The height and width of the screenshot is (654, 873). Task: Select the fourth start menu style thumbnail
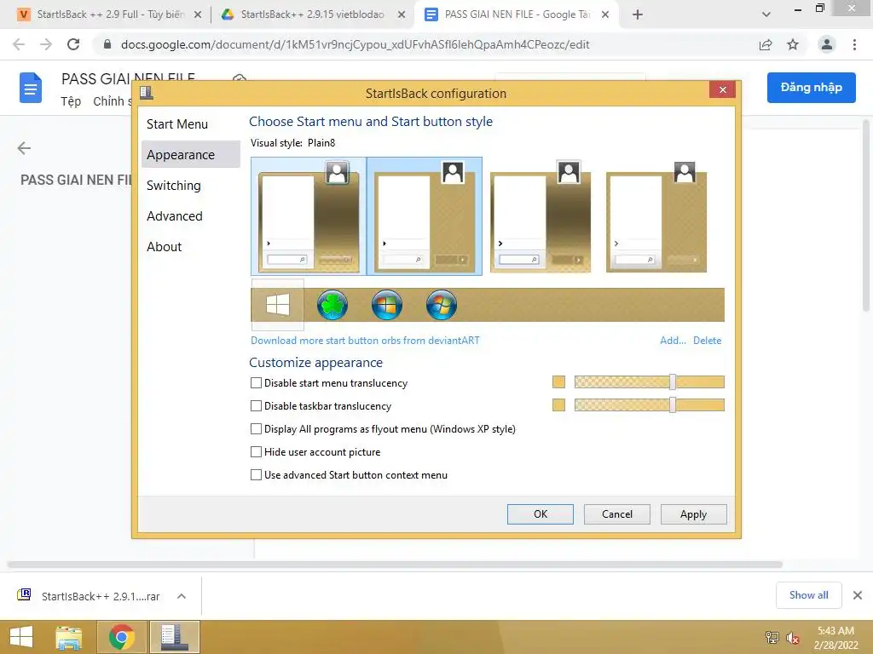(656, 215)
